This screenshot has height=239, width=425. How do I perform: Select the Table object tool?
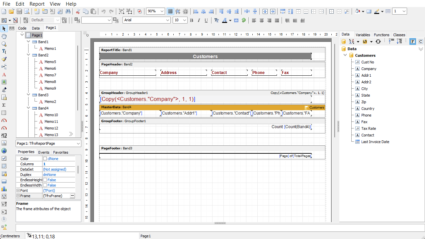[x=4, y=113]
